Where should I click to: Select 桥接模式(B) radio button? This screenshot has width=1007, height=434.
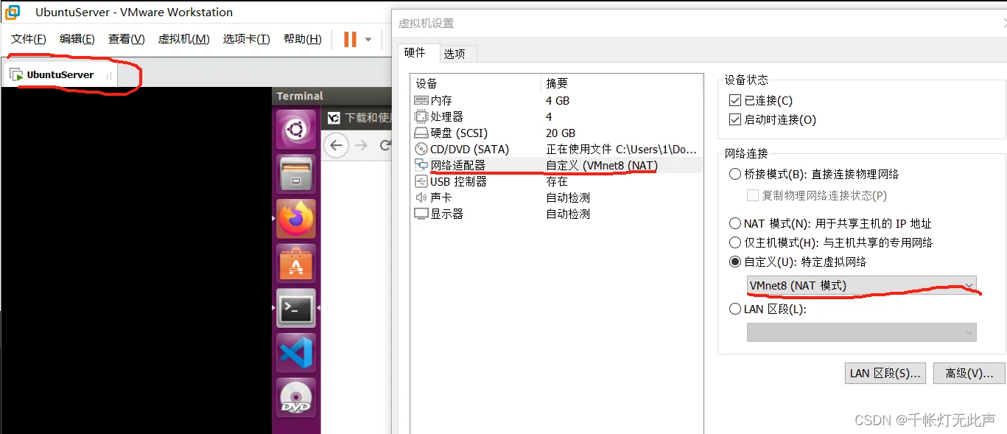pyautogui.click(x=735, y=175)
